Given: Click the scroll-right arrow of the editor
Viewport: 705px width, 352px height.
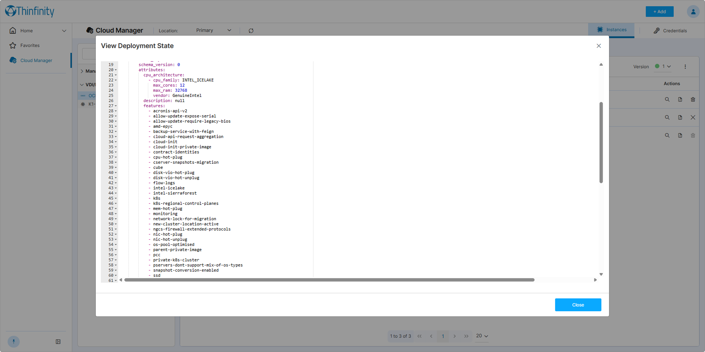Looking at the screenshot, I should point(595,280).
